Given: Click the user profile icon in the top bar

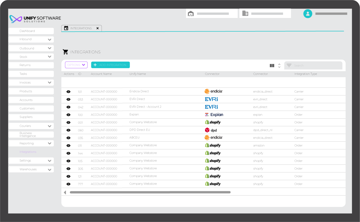Looking at the screenshot, I should (308, 14).
